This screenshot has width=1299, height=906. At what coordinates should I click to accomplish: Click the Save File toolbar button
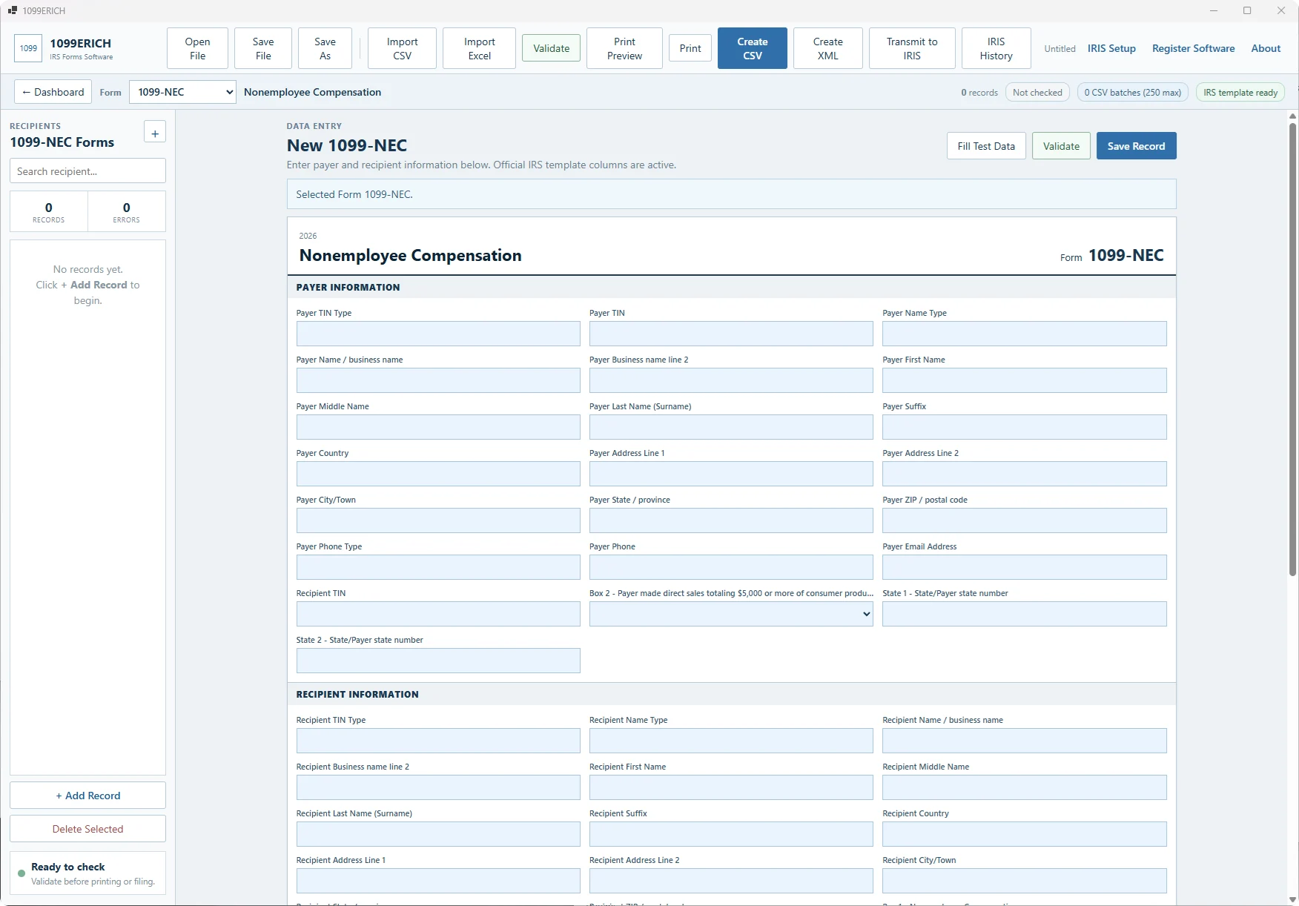[x=263, y=48]
